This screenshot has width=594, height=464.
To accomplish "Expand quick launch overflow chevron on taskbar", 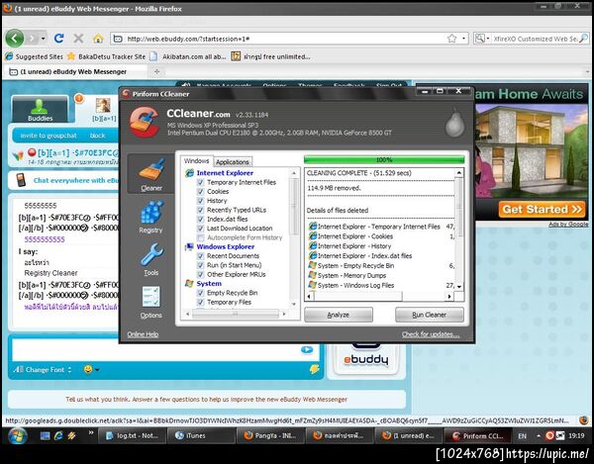I will click(91, 432).
